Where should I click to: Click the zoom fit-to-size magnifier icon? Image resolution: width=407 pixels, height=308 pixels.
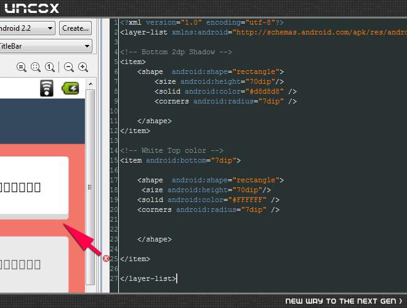click(22, 67)
